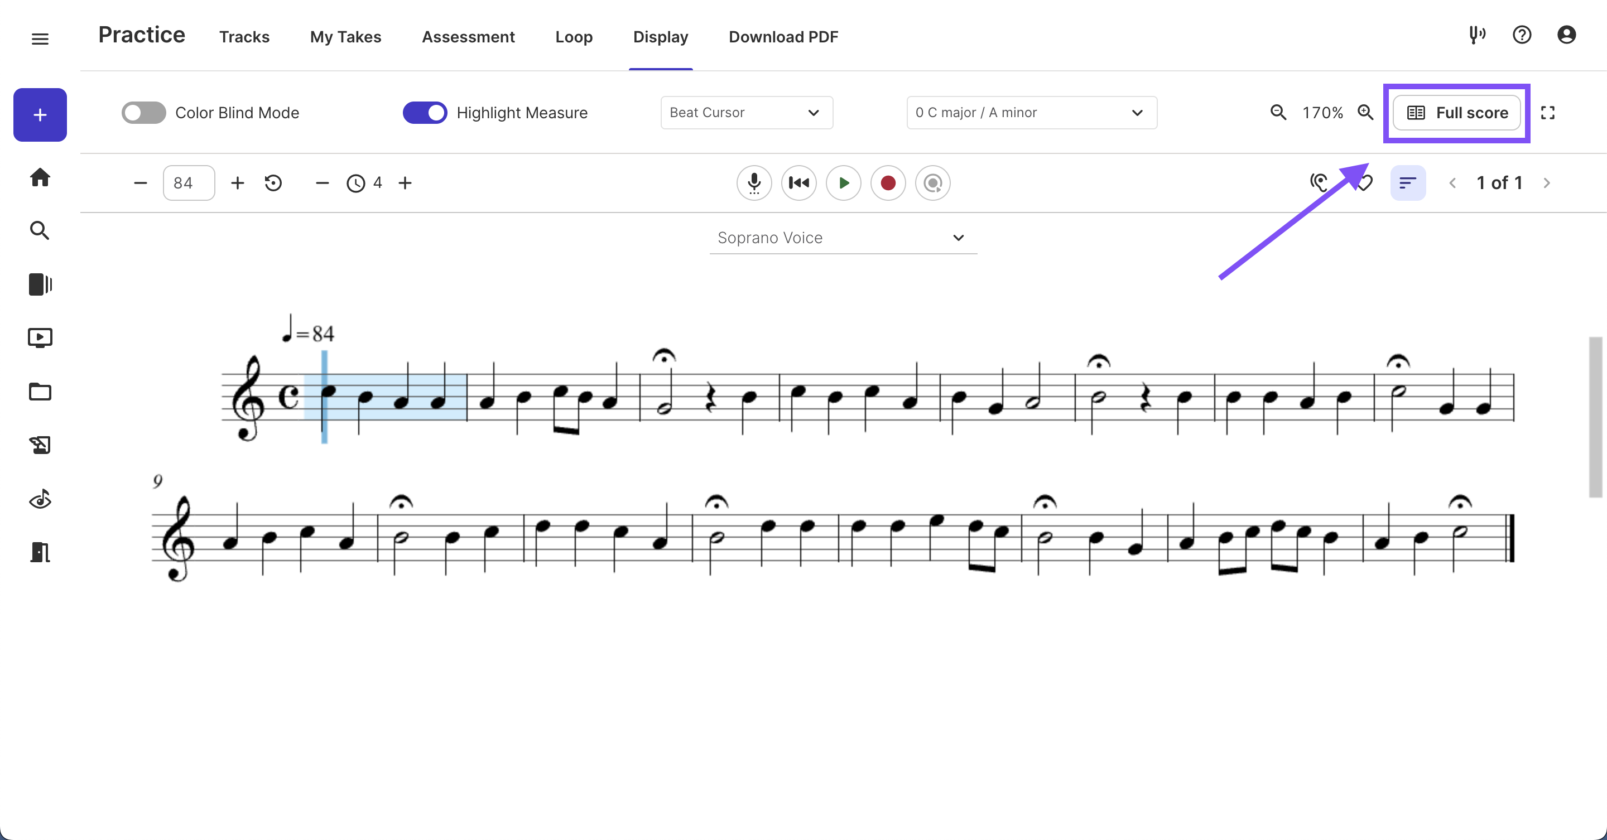
Task: Click the reset tempo icon
Action: tap(273, 183)
